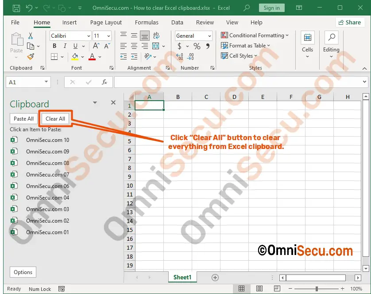Click Accounting Number Format dollar icon
Image resolution: width=371 pixels, height=294 pixels.
[180, 46]
